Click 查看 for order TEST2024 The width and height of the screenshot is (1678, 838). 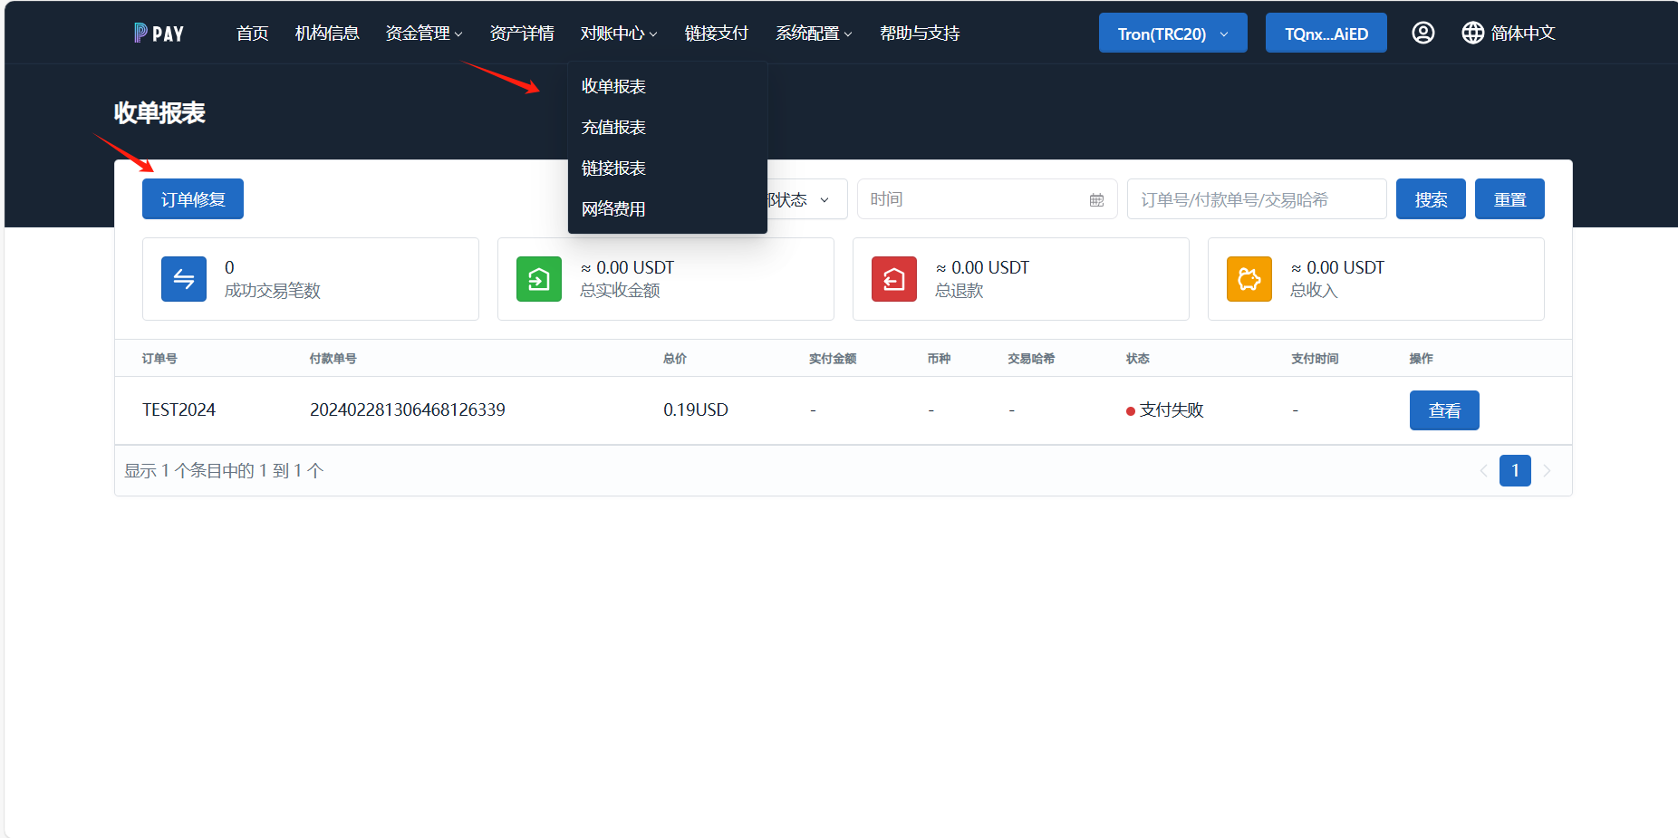[x=1444, y=410]
